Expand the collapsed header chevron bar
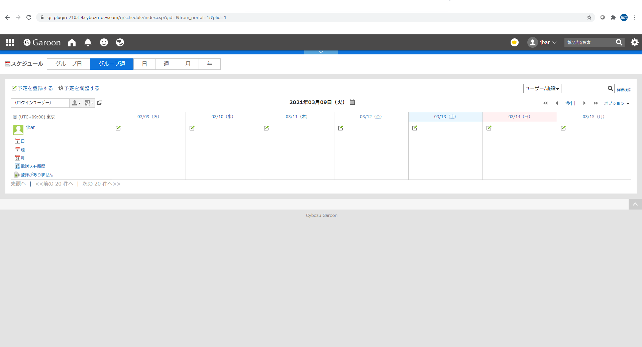This screenshot has height=347, width=642. pos(321,52)
